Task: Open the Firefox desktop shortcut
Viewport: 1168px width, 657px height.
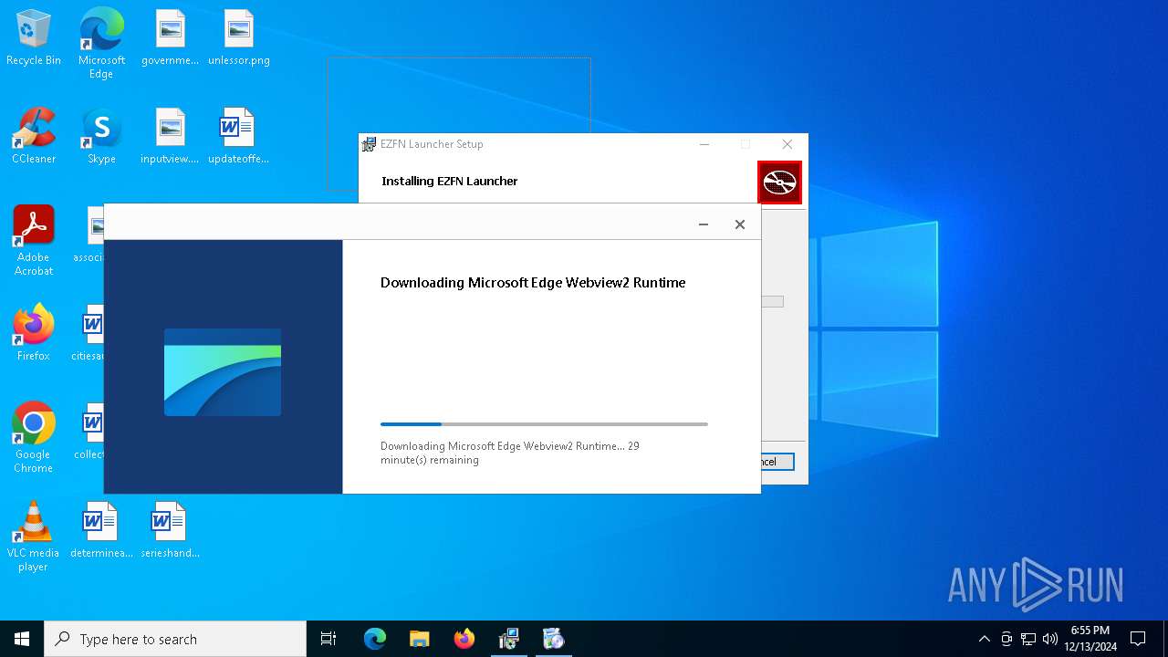Action: pyautogui.click(x=34, y=333)
